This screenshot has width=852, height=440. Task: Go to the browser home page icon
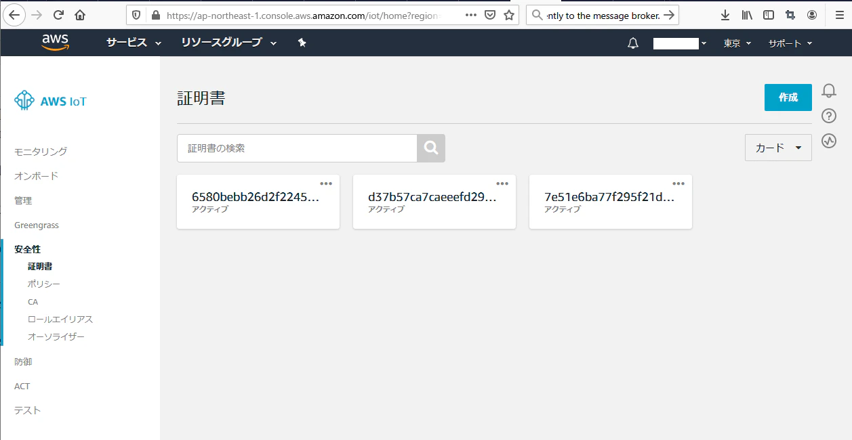(x=80, y=14)
